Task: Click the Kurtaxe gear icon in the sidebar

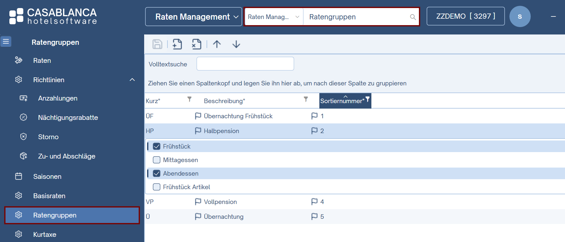Action: [x=18, y=234]
